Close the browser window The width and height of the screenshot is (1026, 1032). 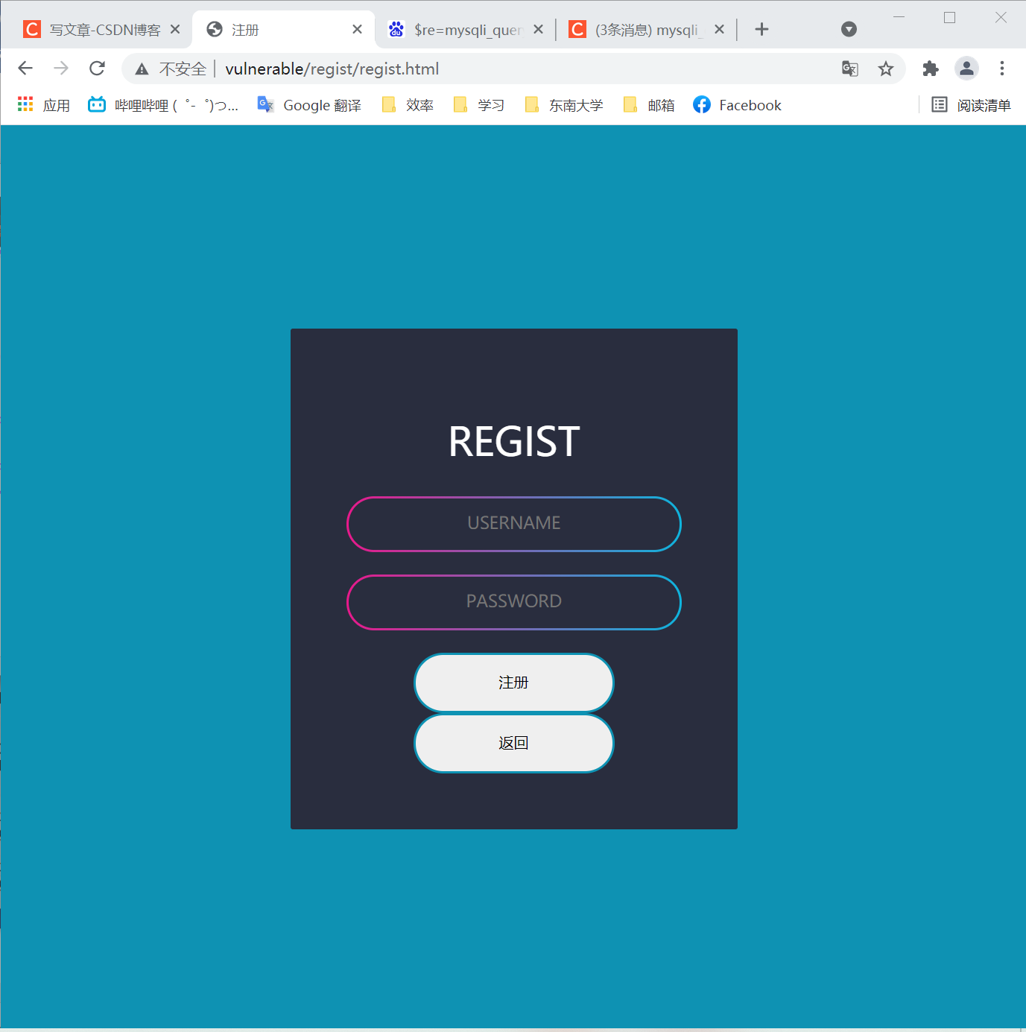point(1001,17)
